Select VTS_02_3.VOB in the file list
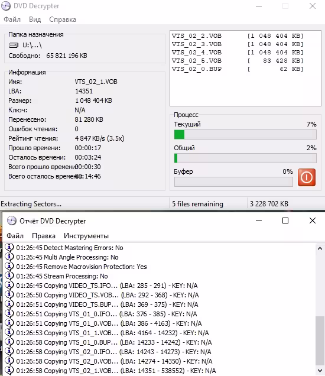 click(238, 44)
